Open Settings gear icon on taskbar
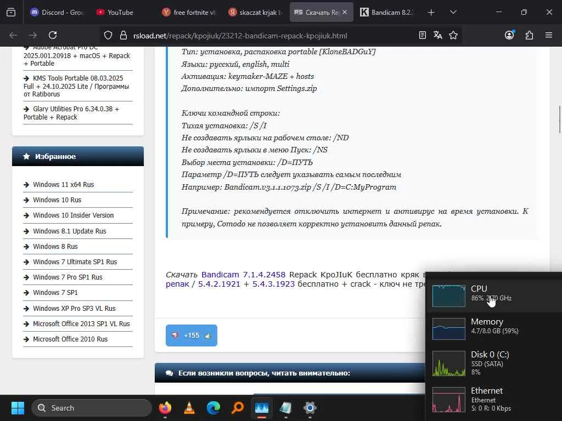Screen dimensions: 562x421 click(310, 408)
